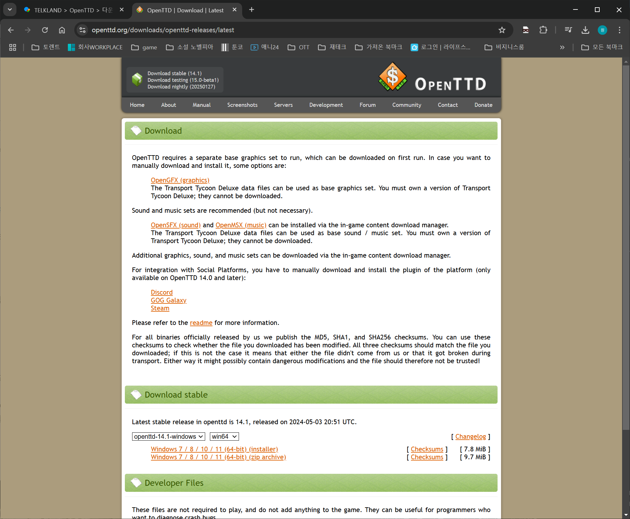This screenshot has width=630, height=519.
Task: Open the Home menu item
Action: pyautogui.click(x=137, y=105)
